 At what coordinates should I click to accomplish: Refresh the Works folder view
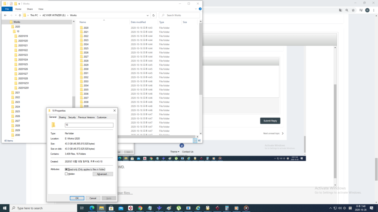(153, 15)
